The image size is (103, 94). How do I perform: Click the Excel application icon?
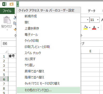[x=4, y=4]
